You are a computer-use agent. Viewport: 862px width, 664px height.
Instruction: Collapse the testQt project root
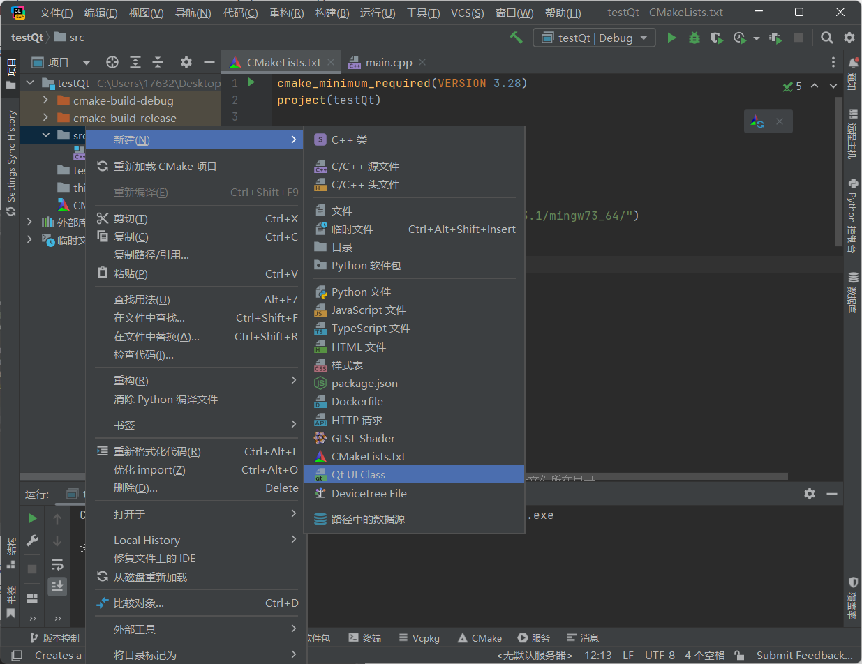(x=29, y=83)
